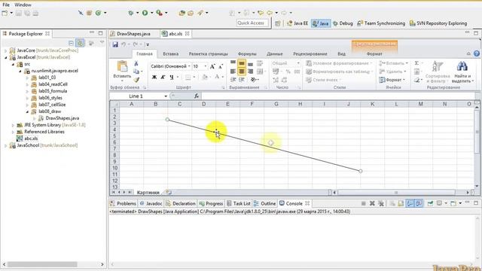Click the Excel save icon in quick access toolbar

click(x=115, y=44)
